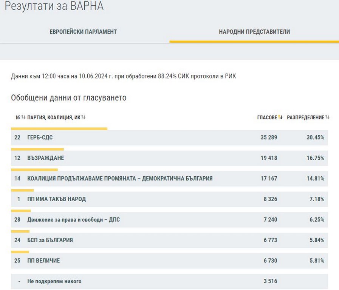Toggle sort arrows next to ГЛАСОВЕ
339x290 pixels.
pyautogui.click(x=280, y=117)
